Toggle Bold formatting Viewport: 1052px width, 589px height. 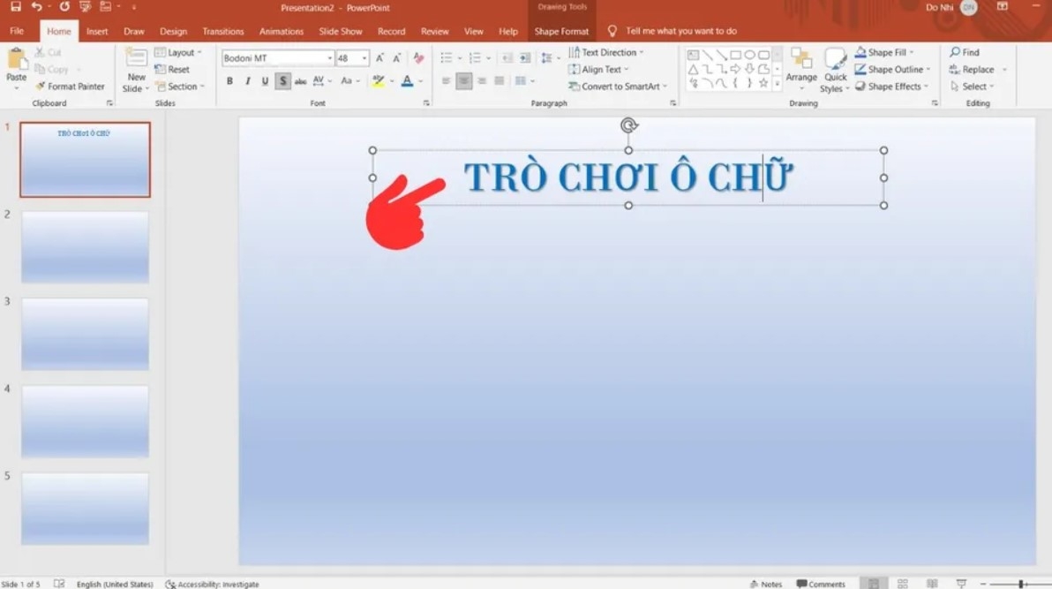pyautogui.click(x=229, y=81)
